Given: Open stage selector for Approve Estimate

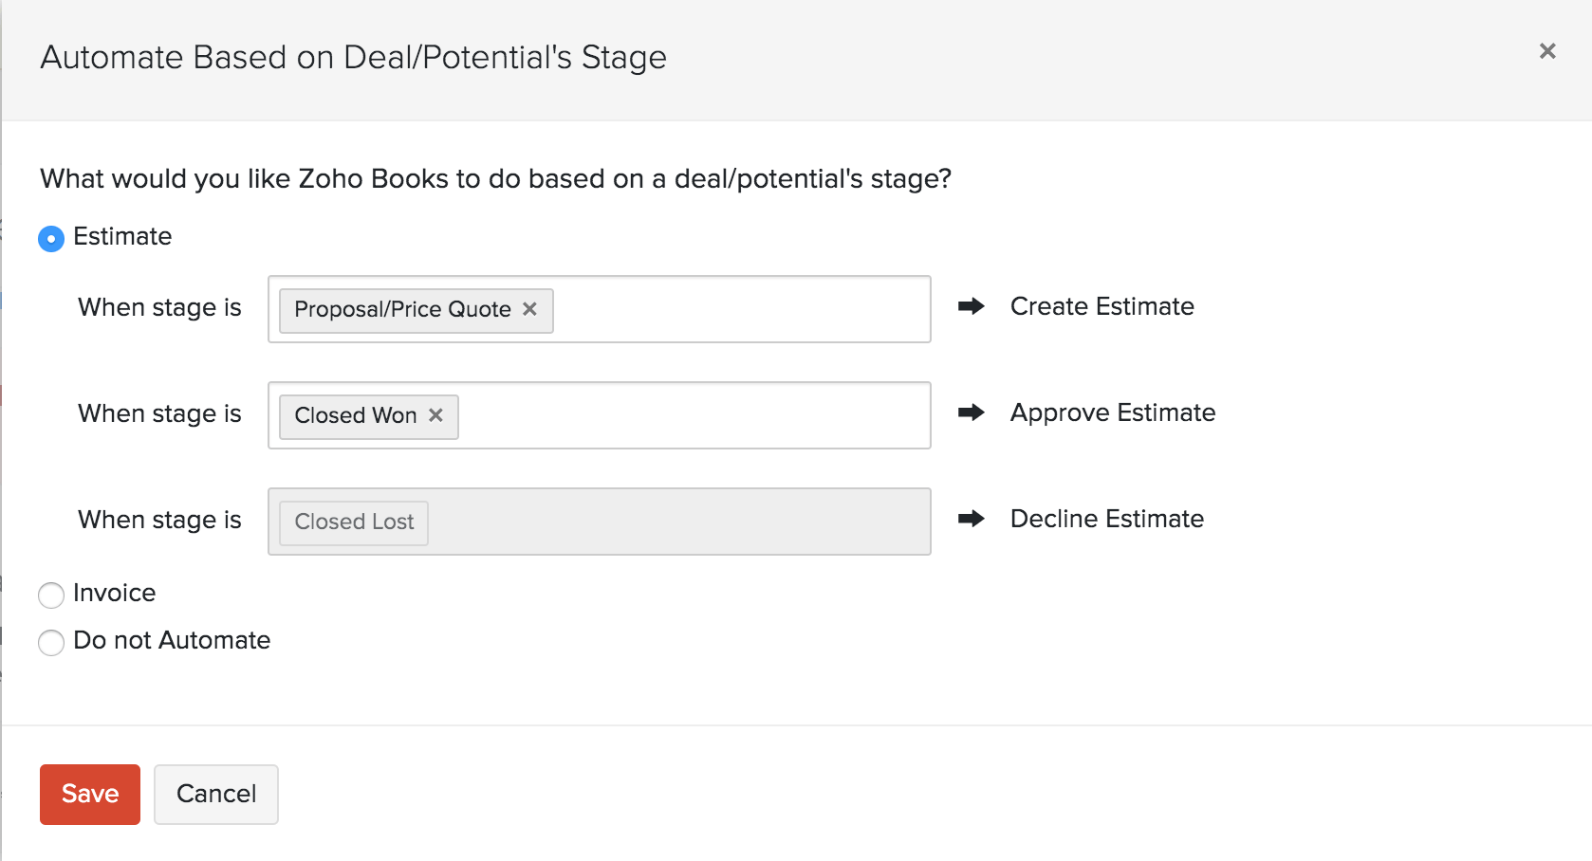Looking at the screenshot, I should [693, 415].
